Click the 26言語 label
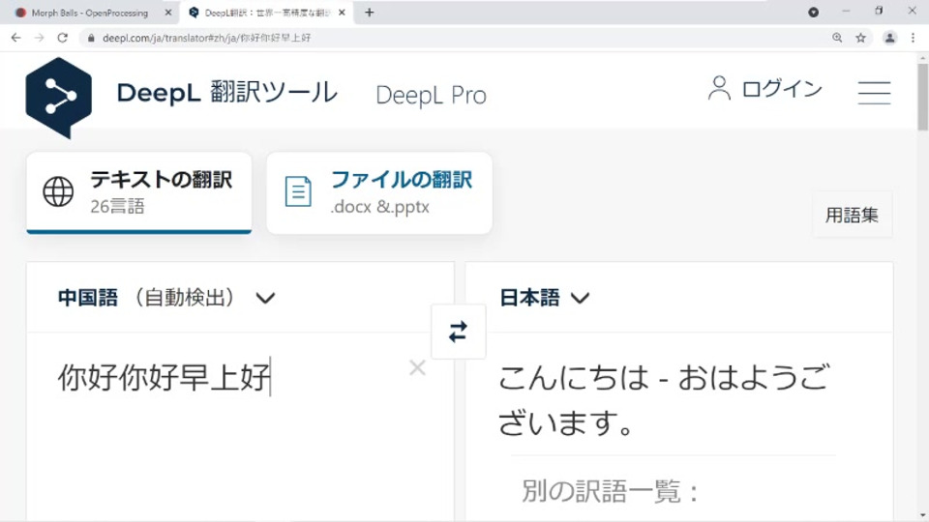Viewport: 929px width, 522px height. 117,207
